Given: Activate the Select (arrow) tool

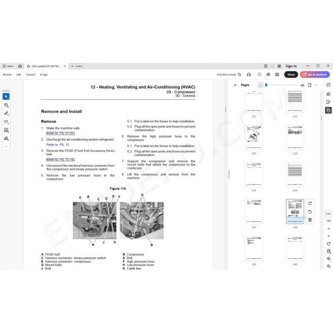Looking at the screenshot, I should coord(6,97).
